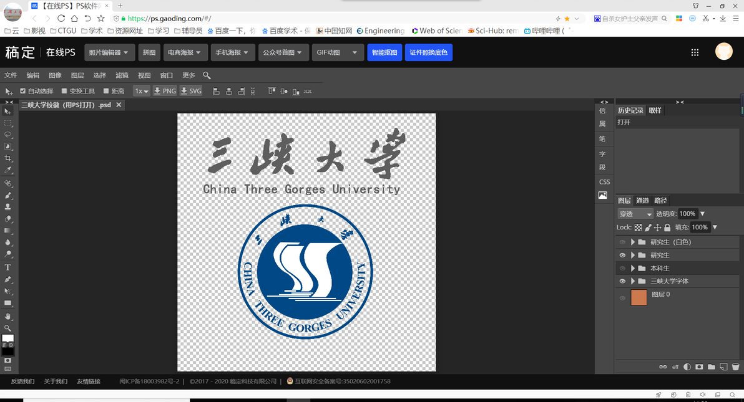Open the apps grid icon in header
This screenshot has height=402, width=744.
click(x=695, y=52)
